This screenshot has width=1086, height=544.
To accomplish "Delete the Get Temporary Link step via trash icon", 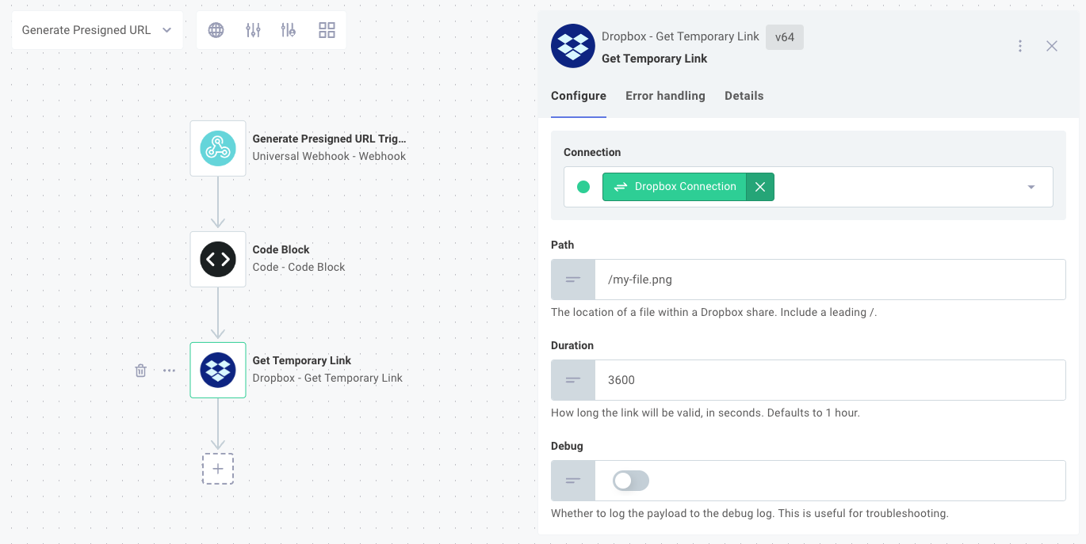I will (140, 370).
